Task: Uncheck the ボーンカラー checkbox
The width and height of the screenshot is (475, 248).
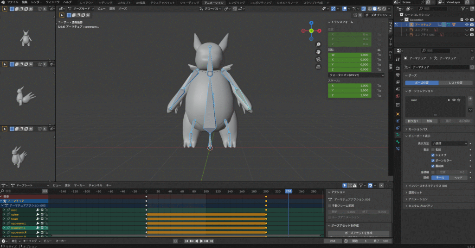Action: tap(433, 160)
